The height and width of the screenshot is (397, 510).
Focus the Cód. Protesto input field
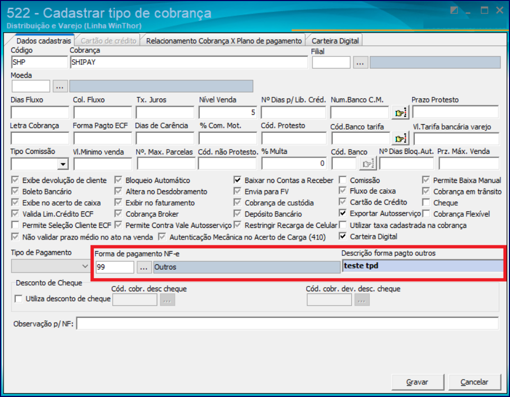click(294, 139)
